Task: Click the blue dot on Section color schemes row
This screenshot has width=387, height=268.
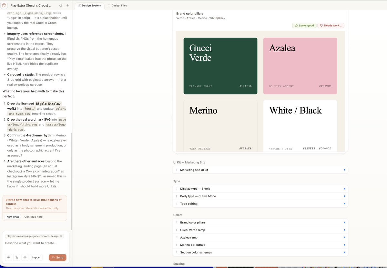Action: click(344, 253)
